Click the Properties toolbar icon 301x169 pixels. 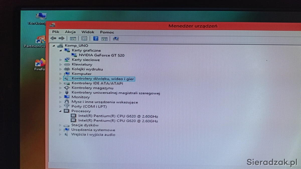pos(84,38)
